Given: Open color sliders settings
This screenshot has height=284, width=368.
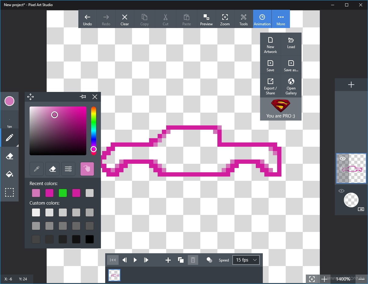Looking at the screenshot, I should point(68,169).
